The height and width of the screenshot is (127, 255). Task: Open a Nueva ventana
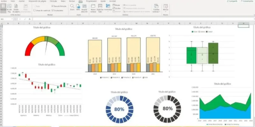pyautogui.click(x=93, y=7)
